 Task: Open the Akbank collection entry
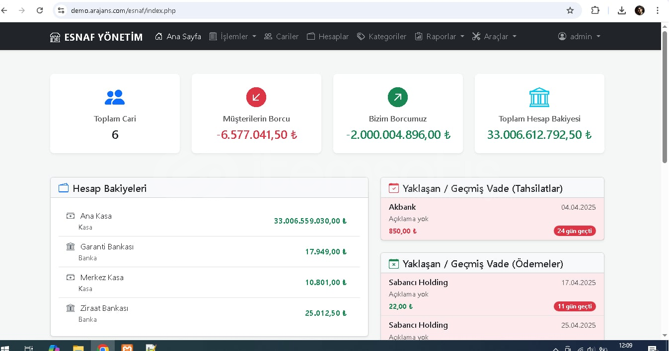tap(492, 219)
